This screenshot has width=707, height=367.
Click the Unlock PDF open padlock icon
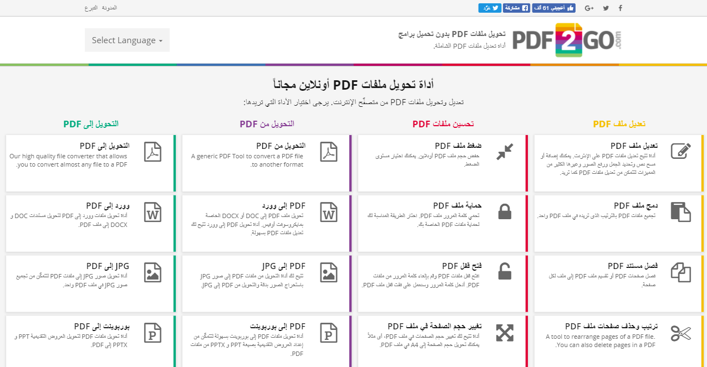pos(505,272)
